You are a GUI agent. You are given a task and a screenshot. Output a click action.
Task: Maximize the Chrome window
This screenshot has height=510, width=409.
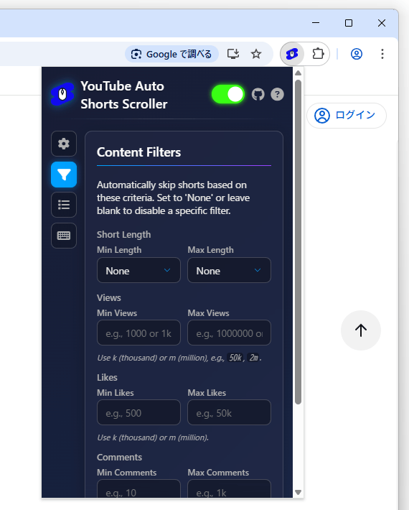coord(349,23)
